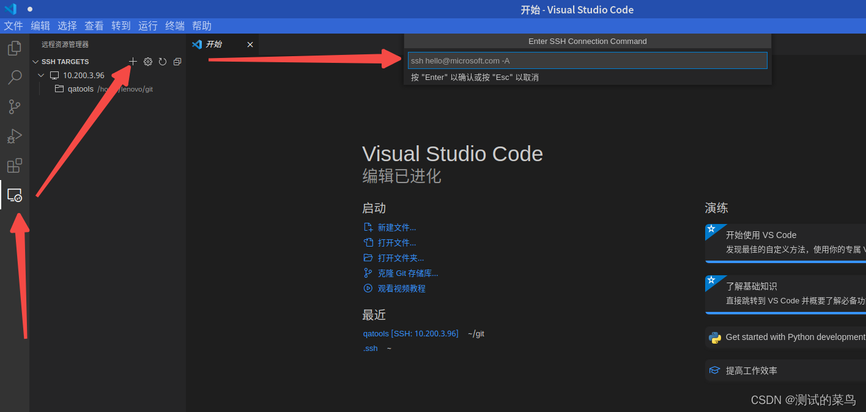Click 克隆 Git 存储库... link
The height and width of the screenshot is (412, 866).
(408, 273)
